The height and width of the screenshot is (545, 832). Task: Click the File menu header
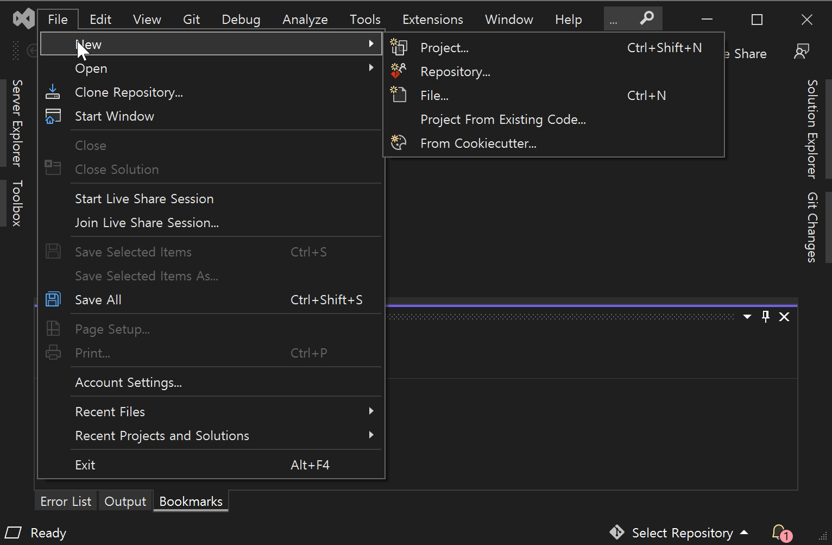point(58,20)
